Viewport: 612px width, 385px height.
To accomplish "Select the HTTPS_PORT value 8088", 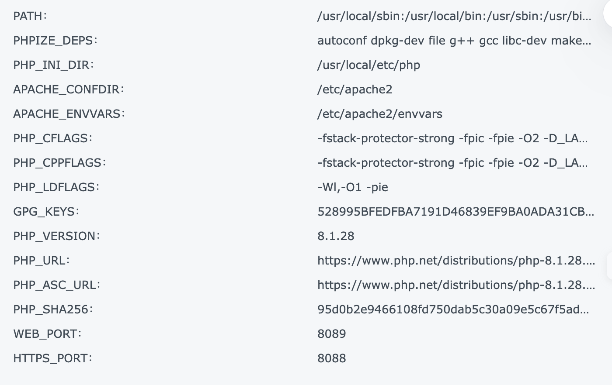I will tap(331, 358).
